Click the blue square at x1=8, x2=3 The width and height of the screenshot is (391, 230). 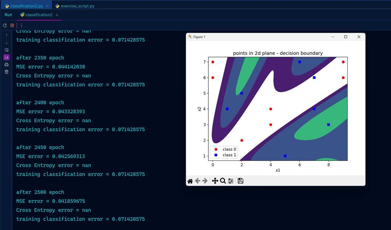point(329,125)
